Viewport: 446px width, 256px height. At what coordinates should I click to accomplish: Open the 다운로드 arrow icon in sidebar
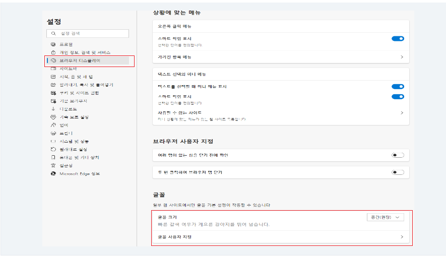[53, 109]
